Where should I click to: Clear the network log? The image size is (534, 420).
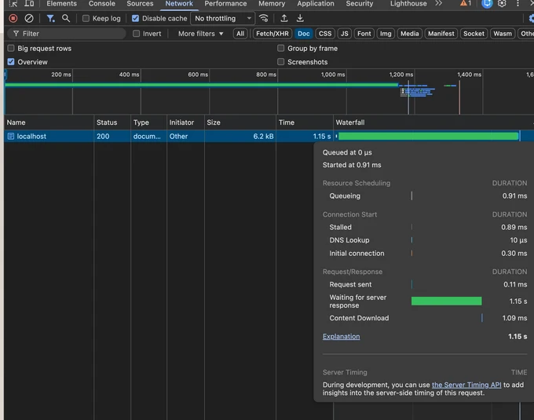[29, 18]
